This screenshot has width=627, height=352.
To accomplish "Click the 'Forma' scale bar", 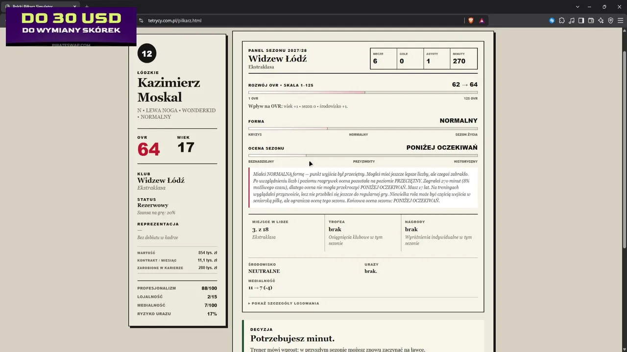I will coord(363,129).
